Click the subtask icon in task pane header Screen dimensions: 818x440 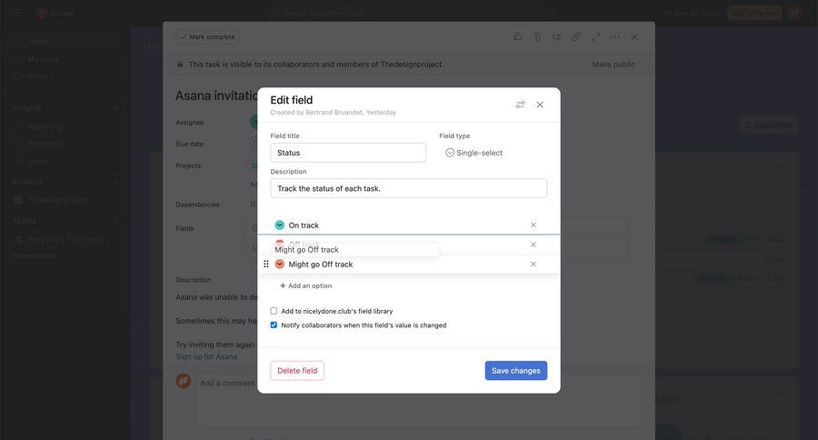(x=556, y=37)
